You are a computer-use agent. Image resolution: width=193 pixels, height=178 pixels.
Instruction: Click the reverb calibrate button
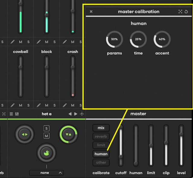click(x=101, y=137)
